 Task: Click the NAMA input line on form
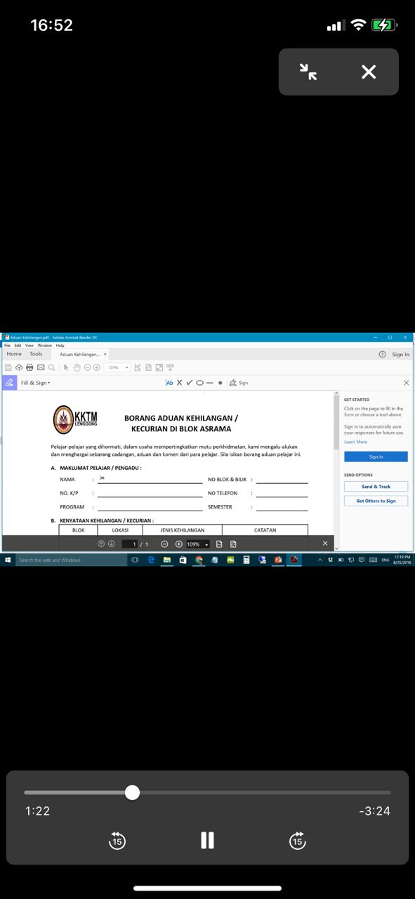pos(150,479)
